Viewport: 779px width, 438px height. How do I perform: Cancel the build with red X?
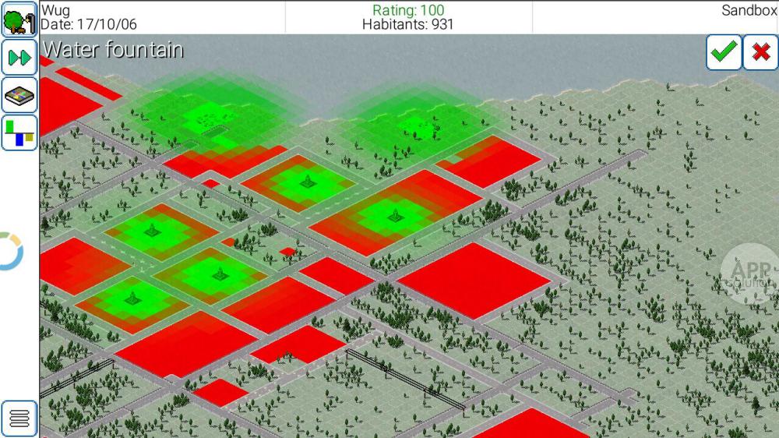(760, 53)
